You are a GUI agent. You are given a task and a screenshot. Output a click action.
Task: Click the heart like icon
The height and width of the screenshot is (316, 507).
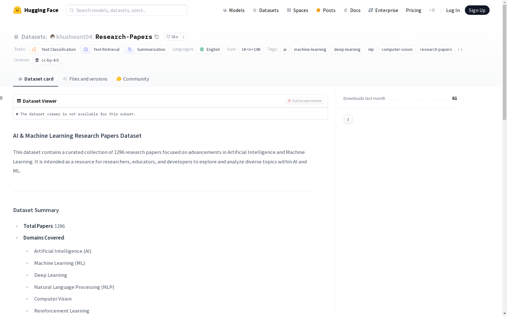pos(168,37)
